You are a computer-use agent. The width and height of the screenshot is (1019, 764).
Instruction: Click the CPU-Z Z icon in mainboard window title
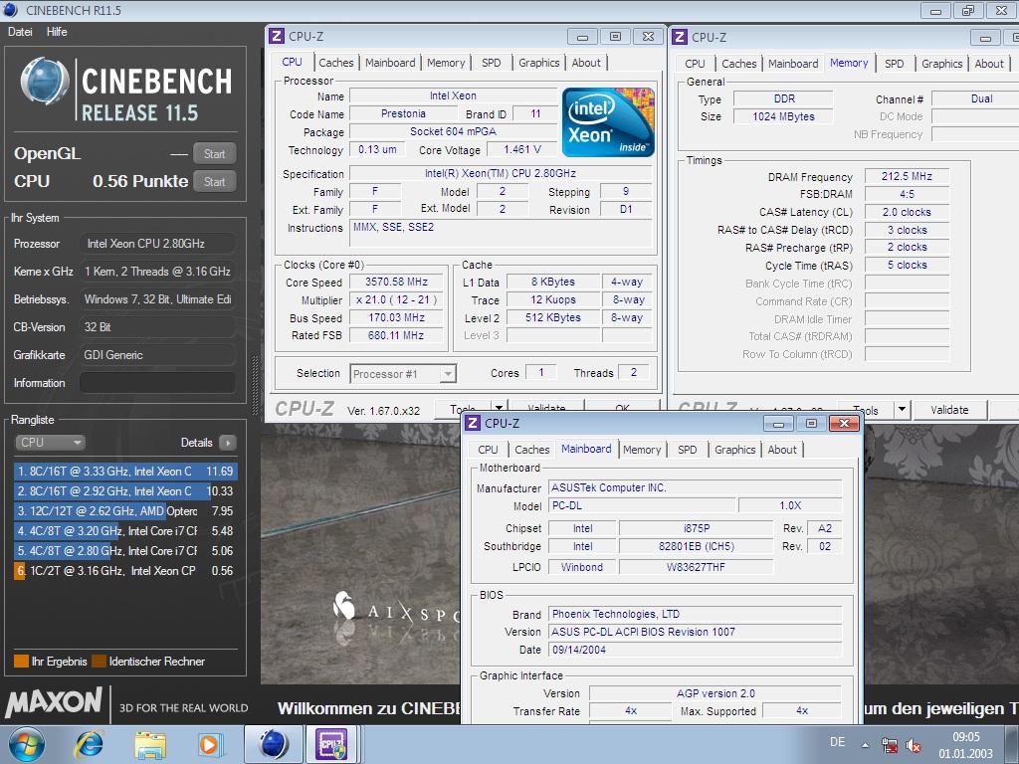point(473,423)
